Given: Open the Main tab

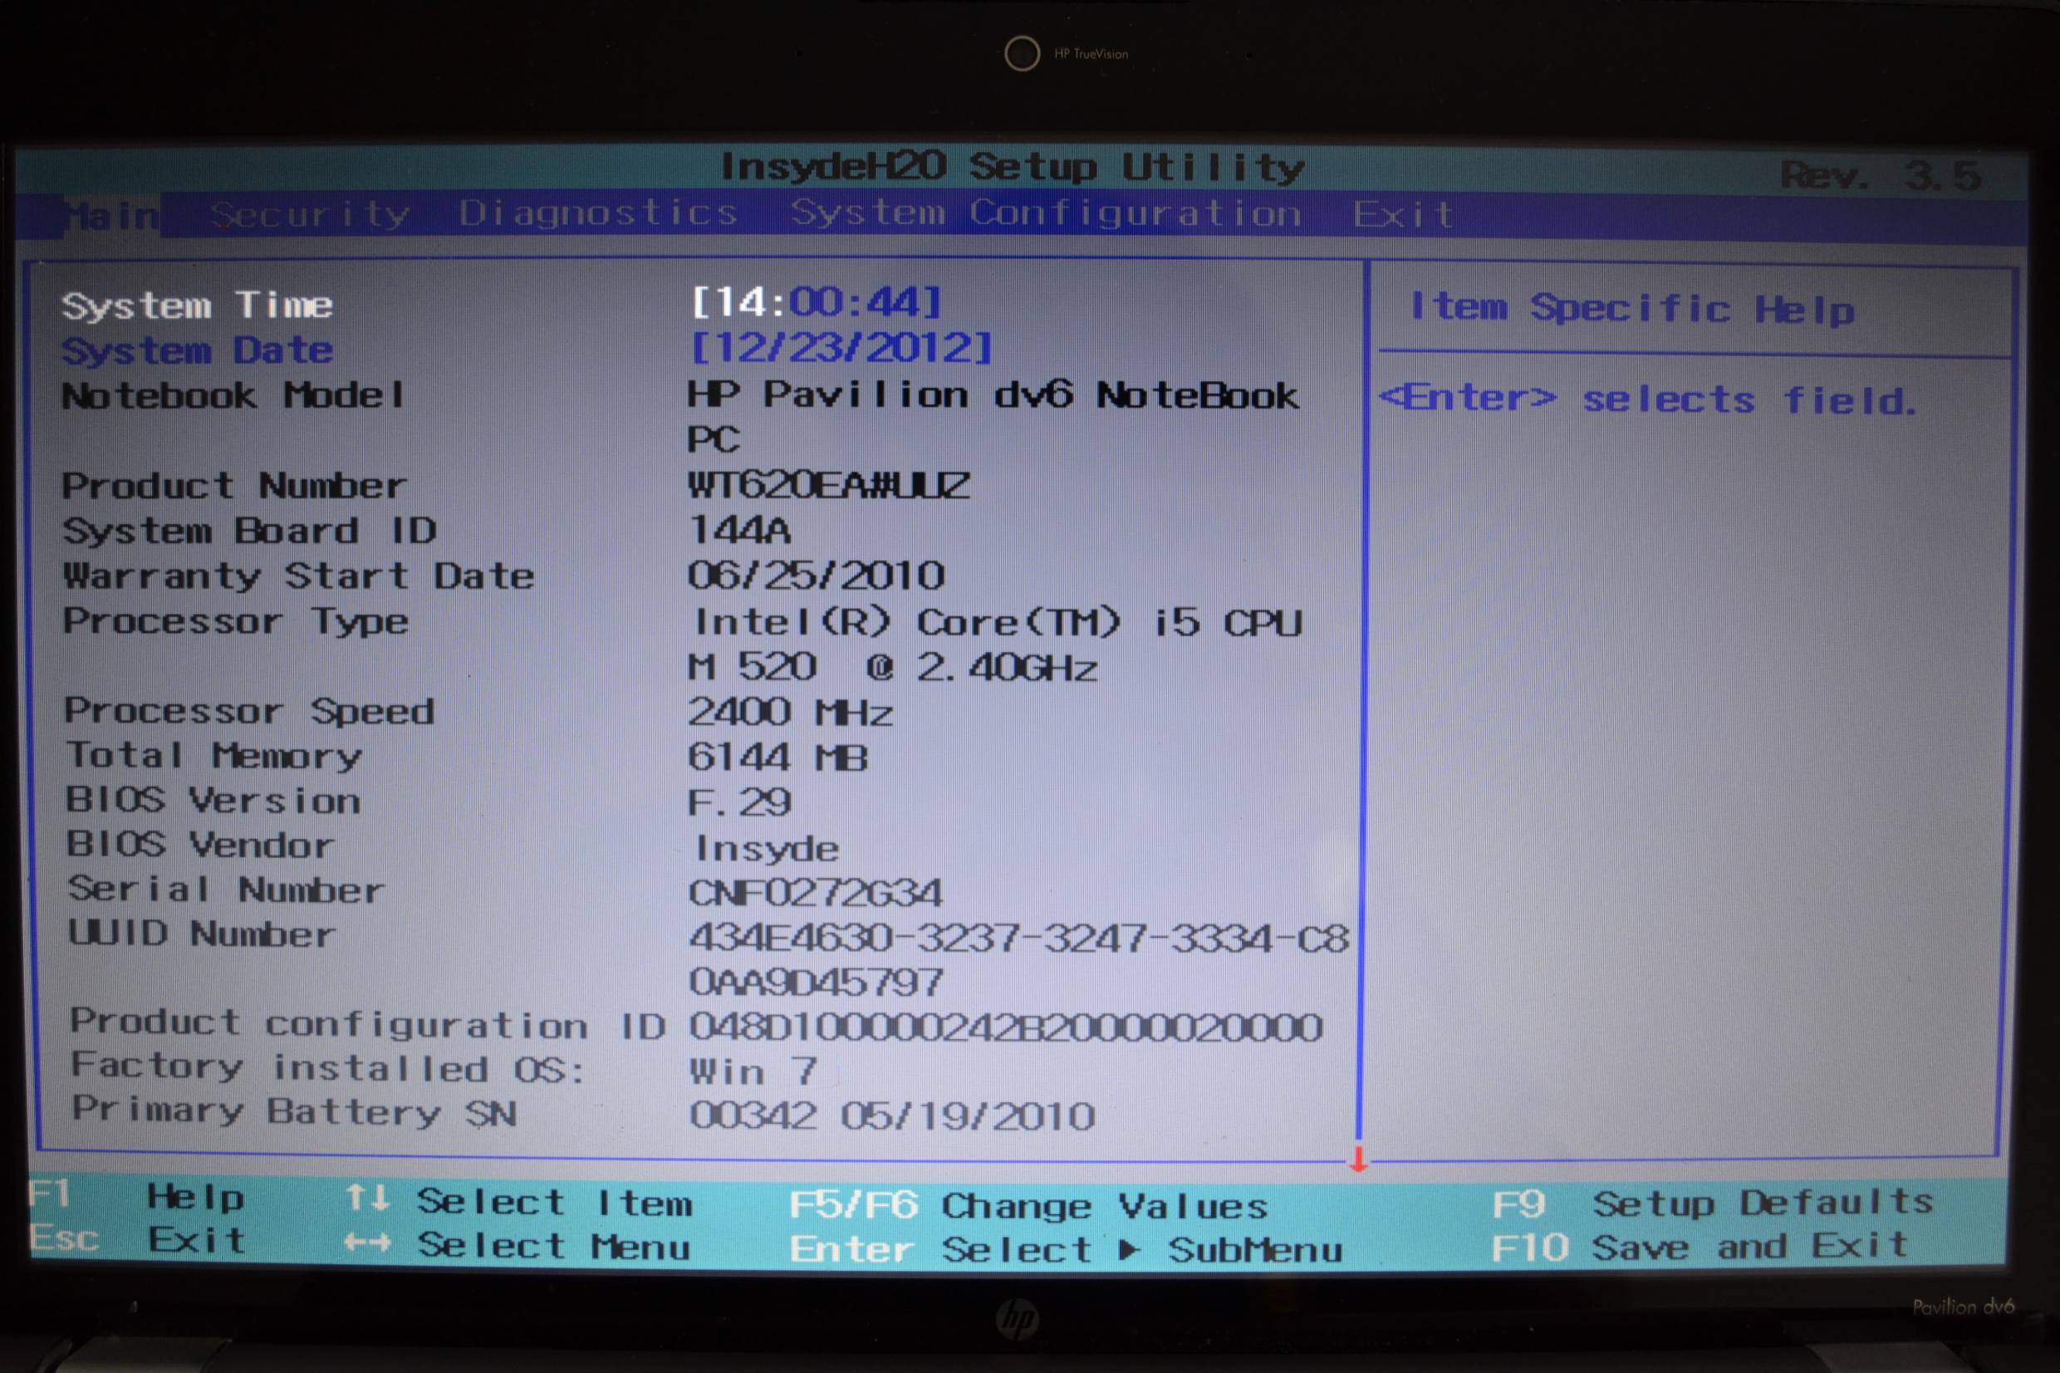Looking at the screenshot, I should click(113, 215).
